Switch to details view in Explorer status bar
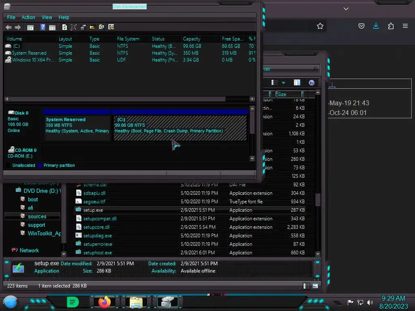Viewport: 415px width, 311px height. pos(306,286)
